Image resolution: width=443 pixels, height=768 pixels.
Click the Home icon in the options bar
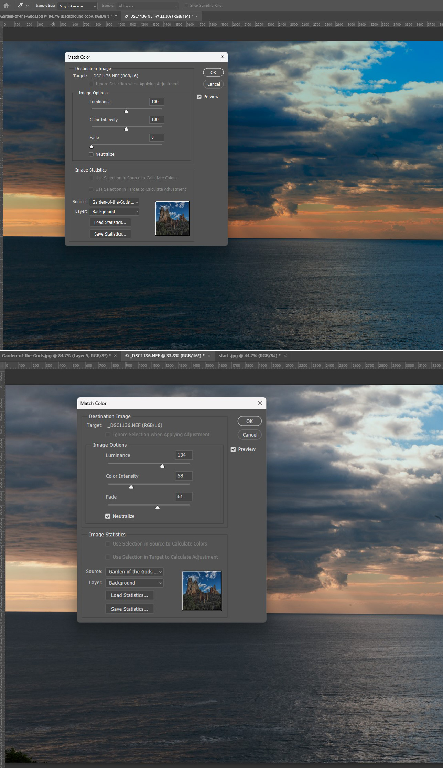pyautogui.click(x=6, y=6)
